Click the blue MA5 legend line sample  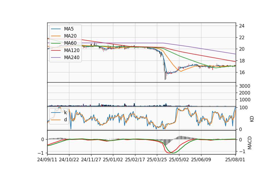(x=56, y=29)
